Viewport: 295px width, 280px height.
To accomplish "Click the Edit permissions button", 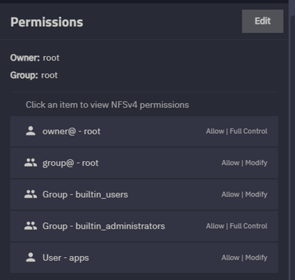I will (x=262, y=21).
